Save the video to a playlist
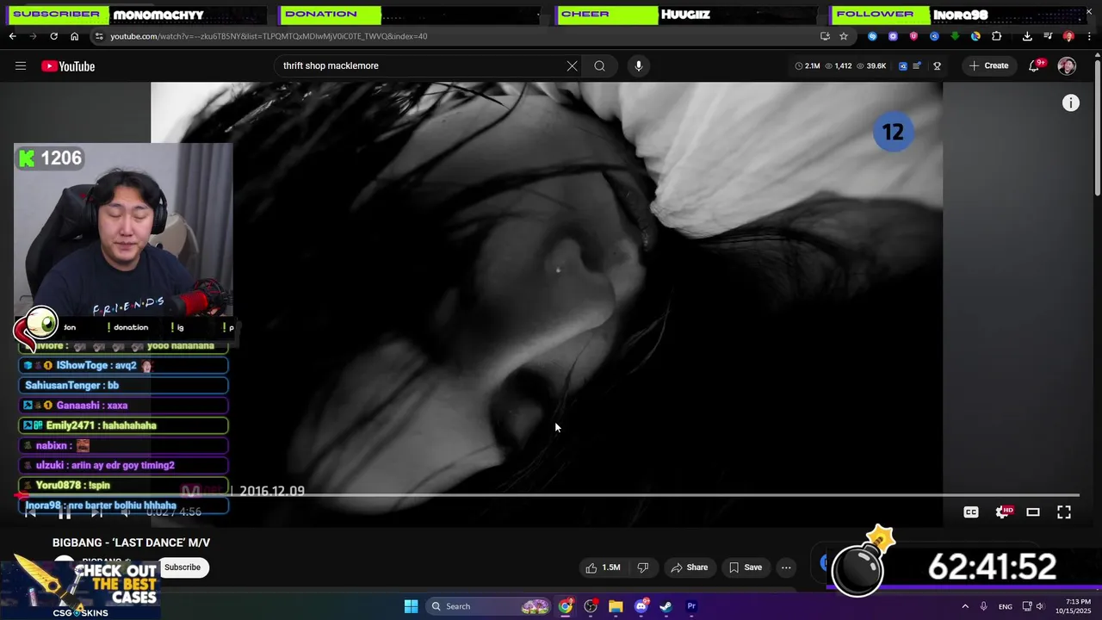1102x620 pixels. (x=745, y=567)
